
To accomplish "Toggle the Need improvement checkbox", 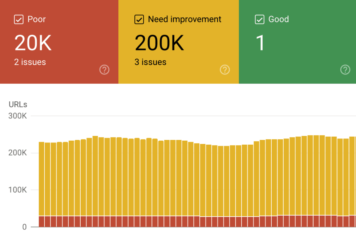I will [x=139, y=19].
